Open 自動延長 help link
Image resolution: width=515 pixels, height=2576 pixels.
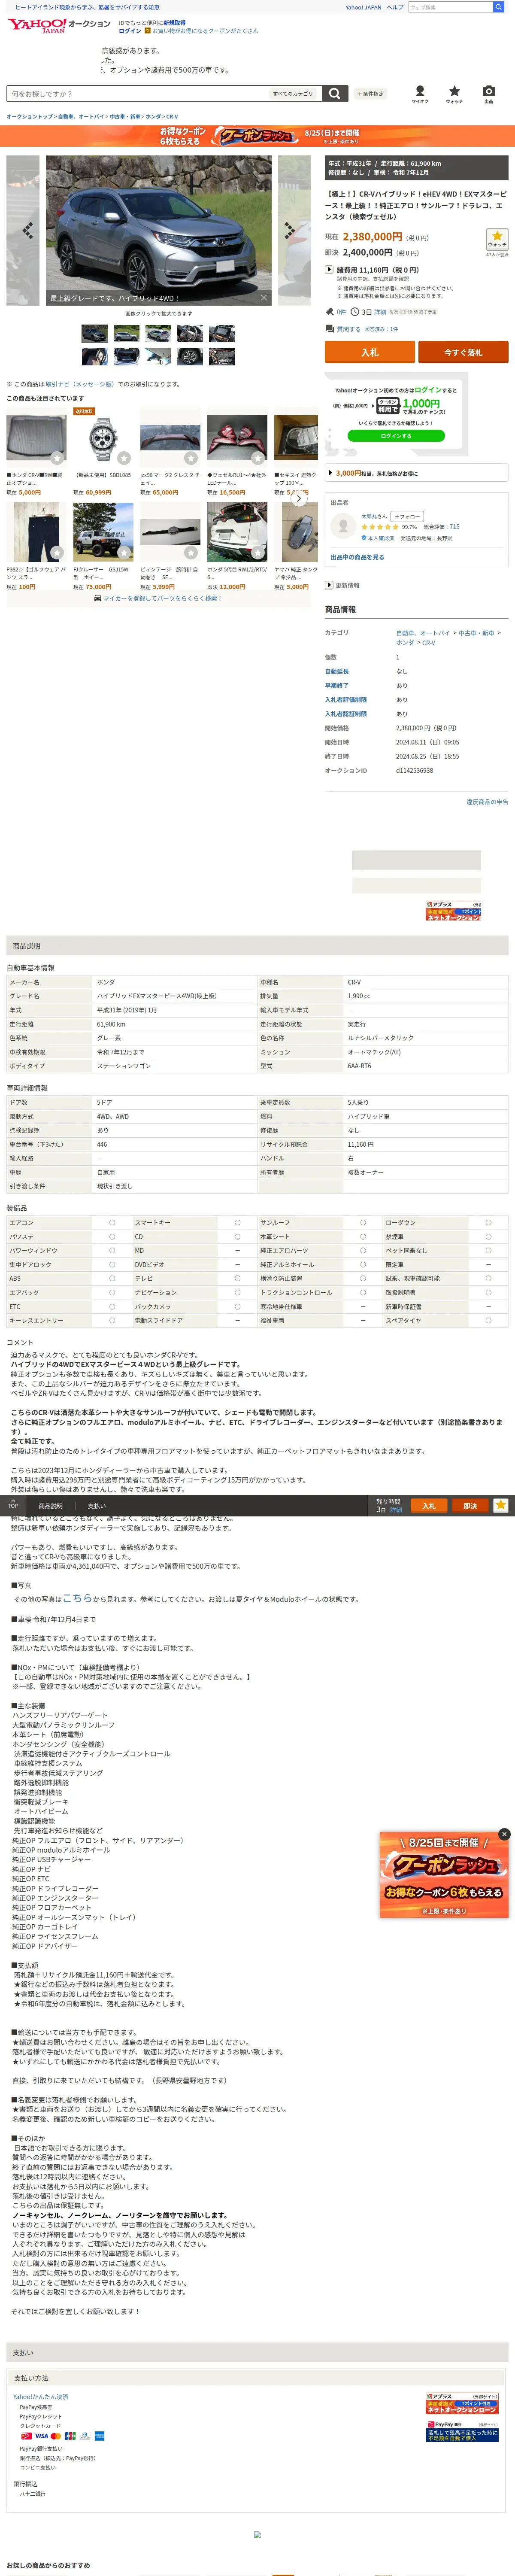[337, 671]
